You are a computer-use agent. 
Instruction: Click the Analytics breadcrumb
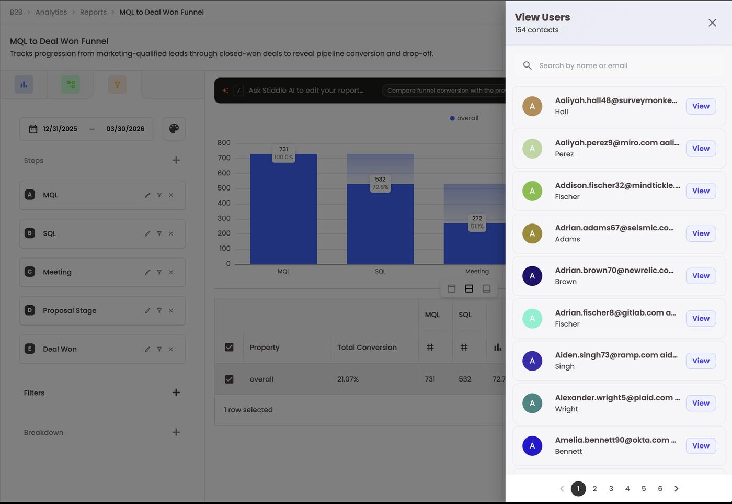pos(51,12)
